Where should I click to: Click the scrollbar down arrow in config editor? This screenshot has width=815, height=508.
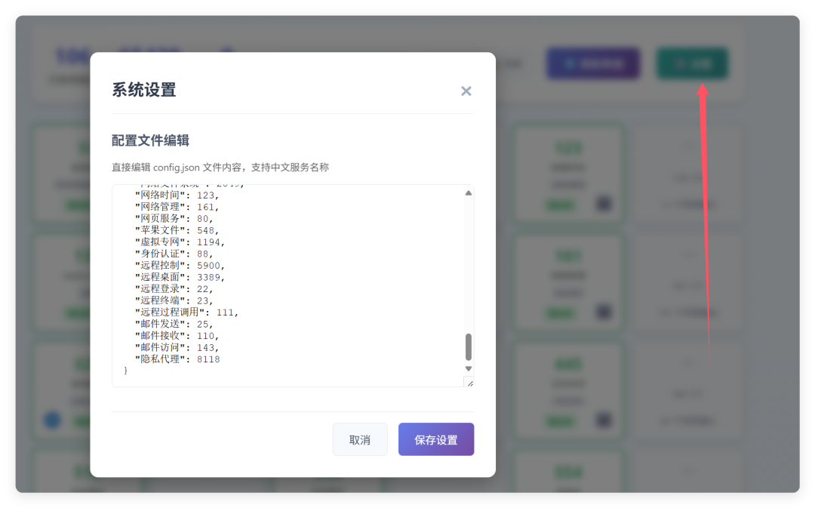(469, 368)
